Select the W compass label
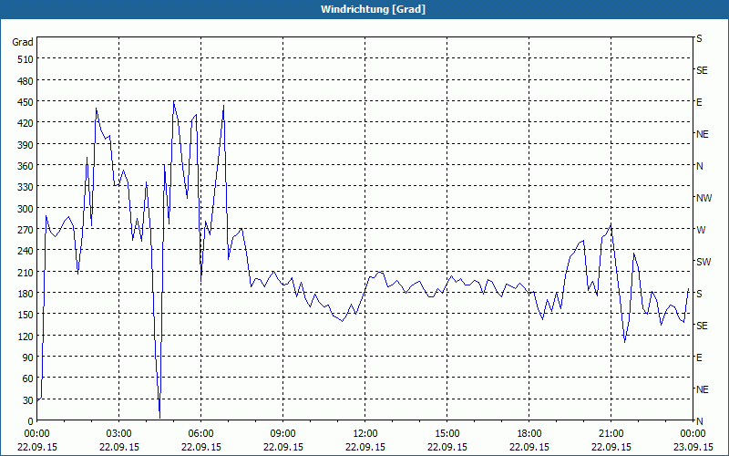 701,230
